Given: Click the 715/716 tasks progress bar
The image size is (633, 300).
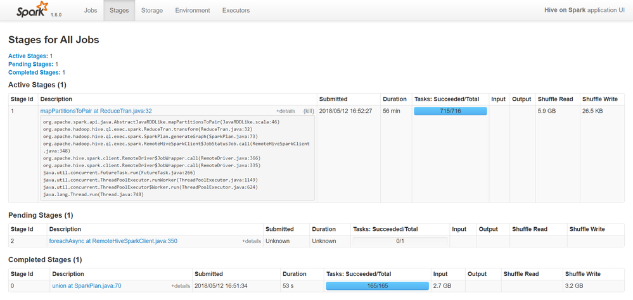Looking at the screenshot, I should [x=450, y=111].
